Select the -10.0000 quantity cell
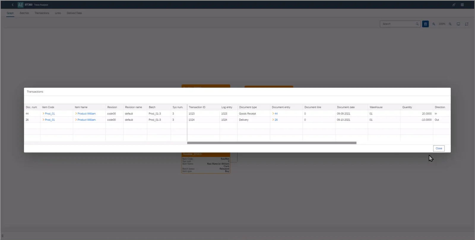The image size is (475, 240). pos(417,120)
